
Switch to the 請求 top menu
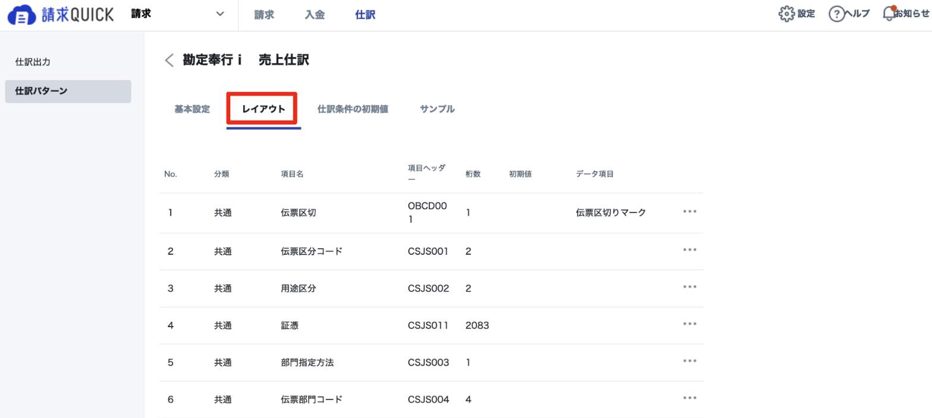pos(264,15)
